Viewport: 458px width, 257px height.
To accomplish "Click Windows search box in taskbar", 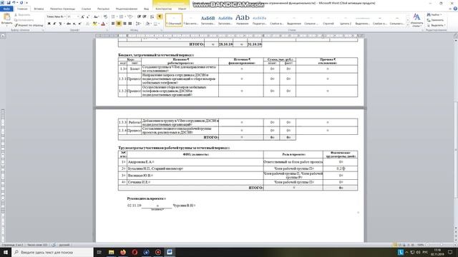I will pyautogui.click(x=52, y=252).
